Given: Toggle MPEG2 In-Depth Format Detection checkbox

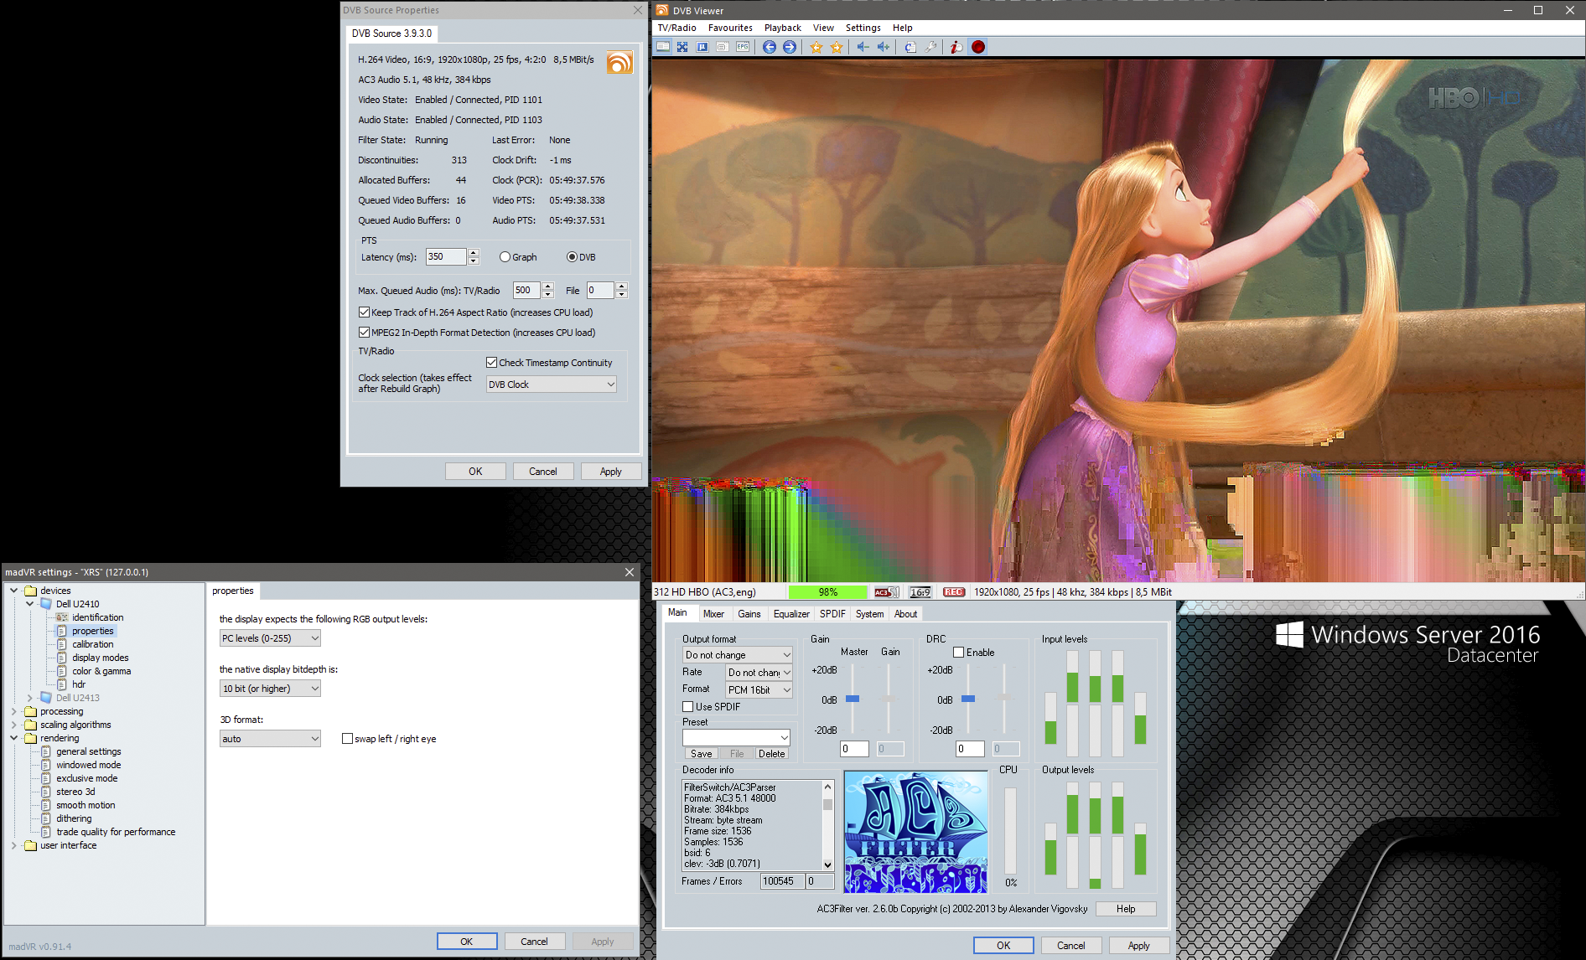Looking at the screenshot, I should (x=364, y=333).
